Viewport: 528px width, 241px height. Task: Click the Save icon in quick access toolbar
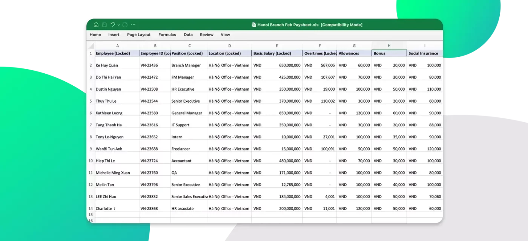(x=104, y=25)
